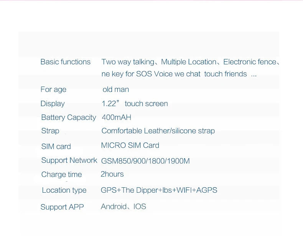Click the "Display" label

click(x=53, y=104)
